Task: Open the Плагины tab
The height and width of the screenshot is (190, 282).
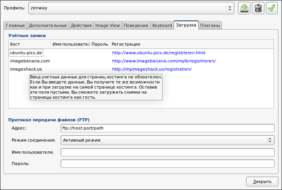Action: 210,25
